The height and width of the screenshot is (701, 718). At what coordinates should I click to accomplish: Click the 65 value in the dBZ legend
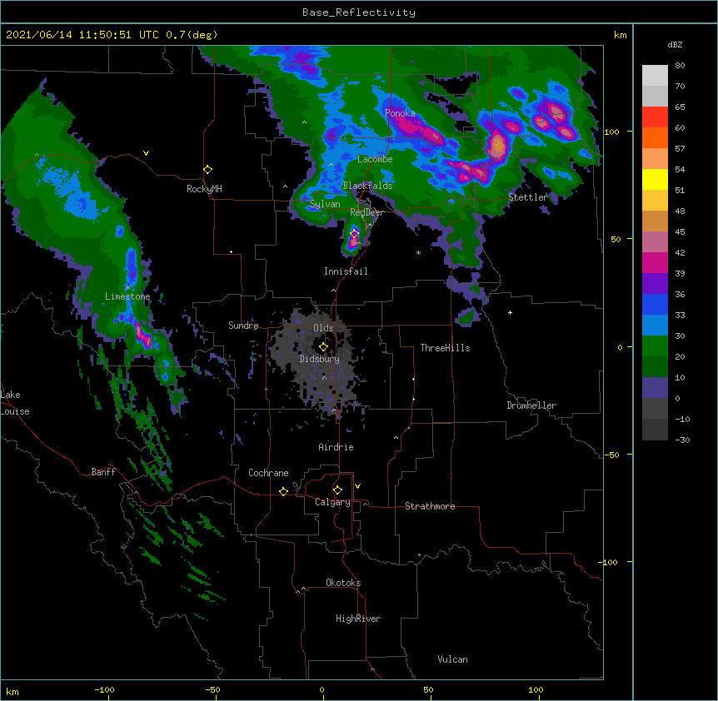tap(680, 107)
